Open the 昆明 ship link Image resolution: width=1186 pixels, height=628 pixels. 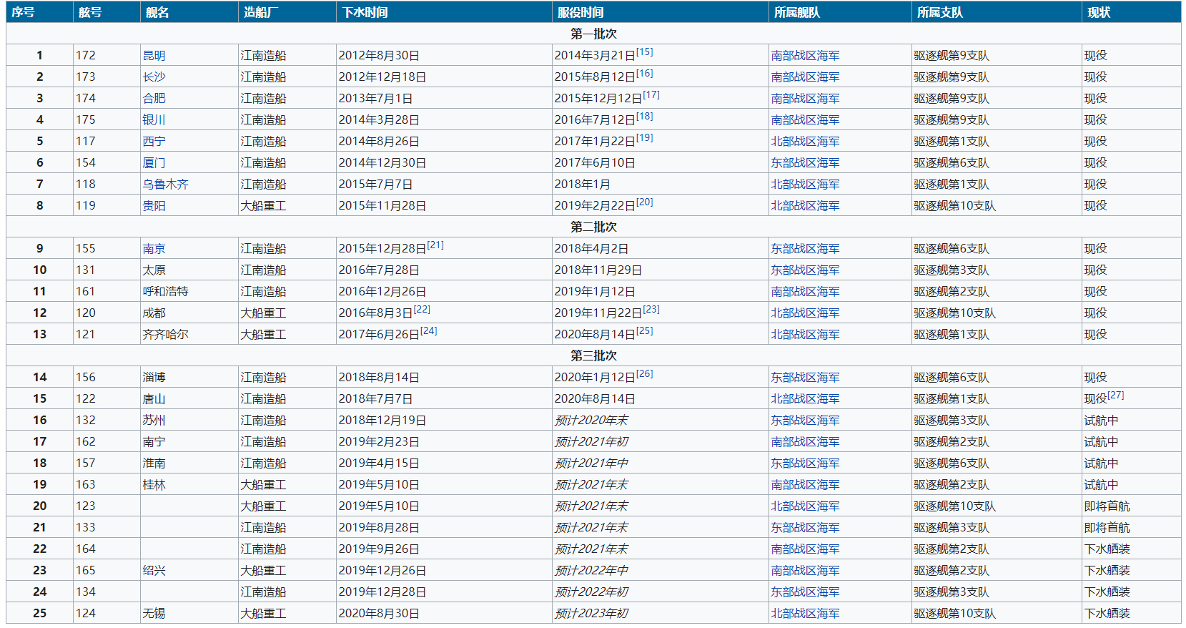point(154,56)
